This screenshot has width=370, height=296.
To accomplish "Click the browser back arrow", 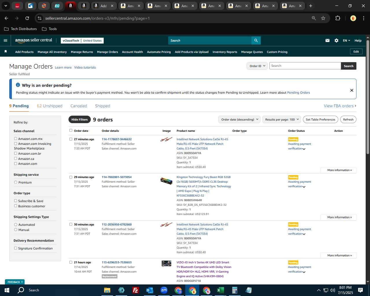I will point(6,18).
